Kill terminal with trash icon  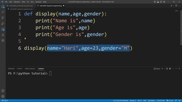tap(170, 69)
